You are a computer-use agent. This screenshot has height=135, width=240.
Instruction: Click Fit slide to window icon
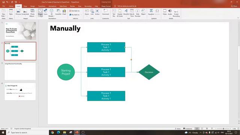pyautogui.click(x=238, y=129)
